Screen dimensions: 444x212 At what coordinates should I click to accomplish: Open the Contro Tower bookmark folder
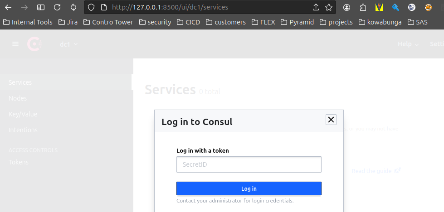click(108, 22)
